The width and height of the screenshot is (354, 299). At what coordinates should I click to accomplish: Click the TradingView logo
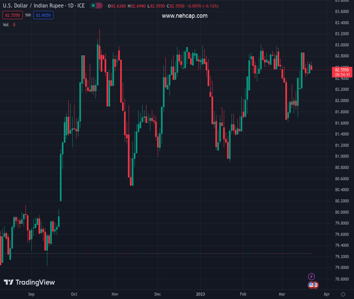coord(29,283)
